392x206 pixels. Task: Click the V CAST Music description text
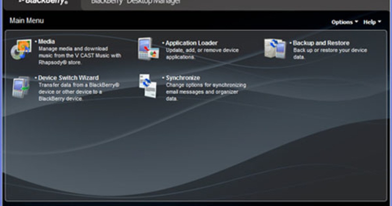coord(79,56)
